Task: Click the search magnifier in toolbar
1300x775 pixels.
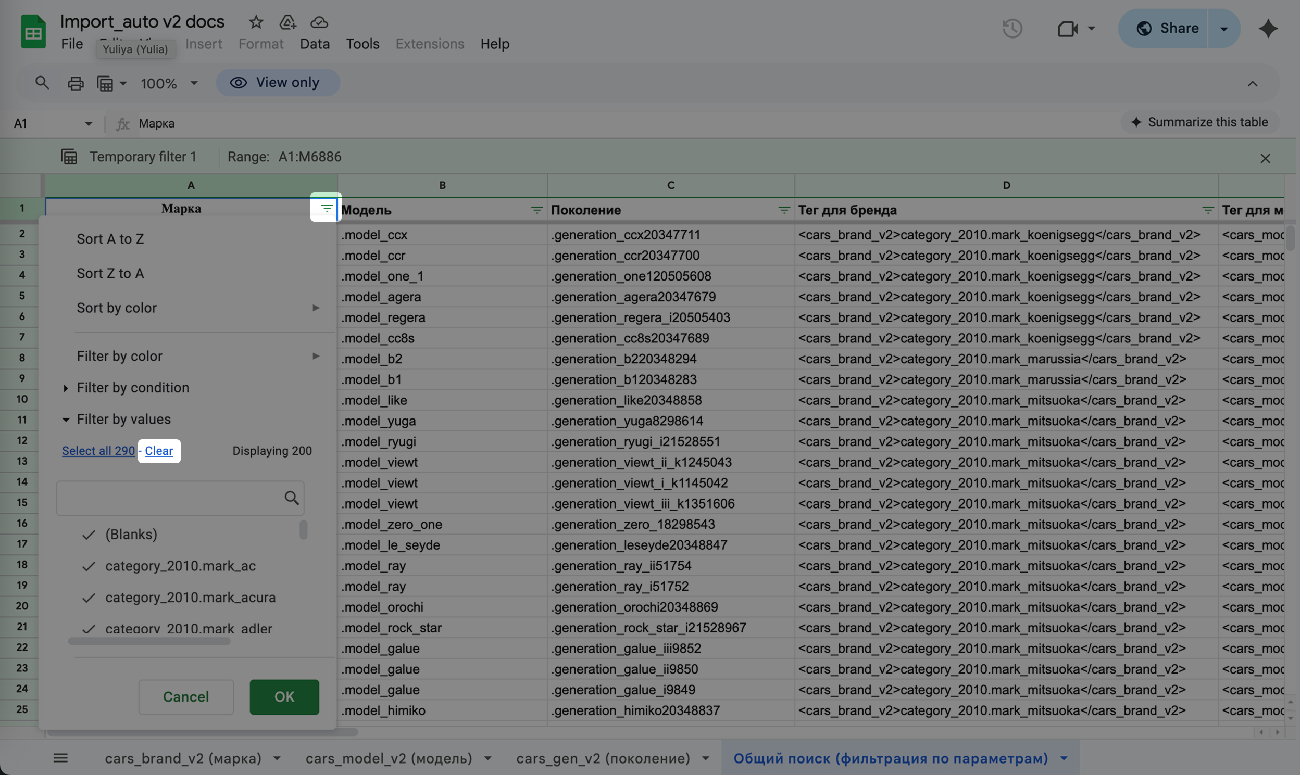Action: click(x=42, y=83)
